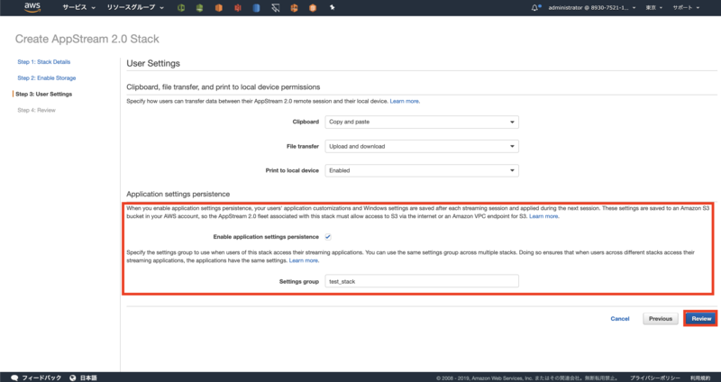
Task: Open the administrator account dropdown
Action: click(592, 8)
